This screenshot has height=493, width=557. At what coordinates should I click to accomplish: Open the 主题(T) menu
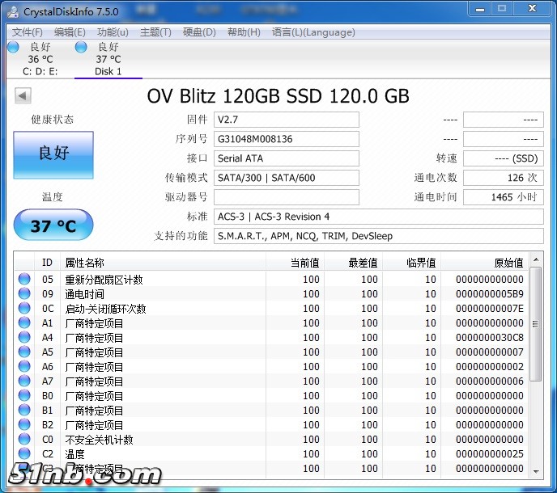(x=155, y=32)
